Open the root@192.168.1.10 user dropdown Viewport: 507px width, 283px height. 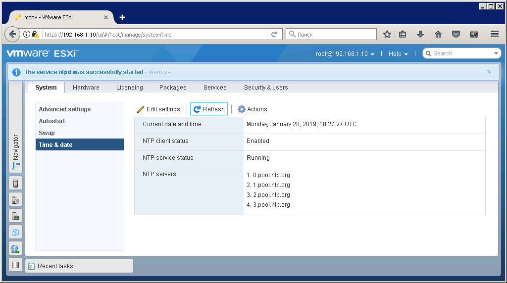tap(345, 54)
